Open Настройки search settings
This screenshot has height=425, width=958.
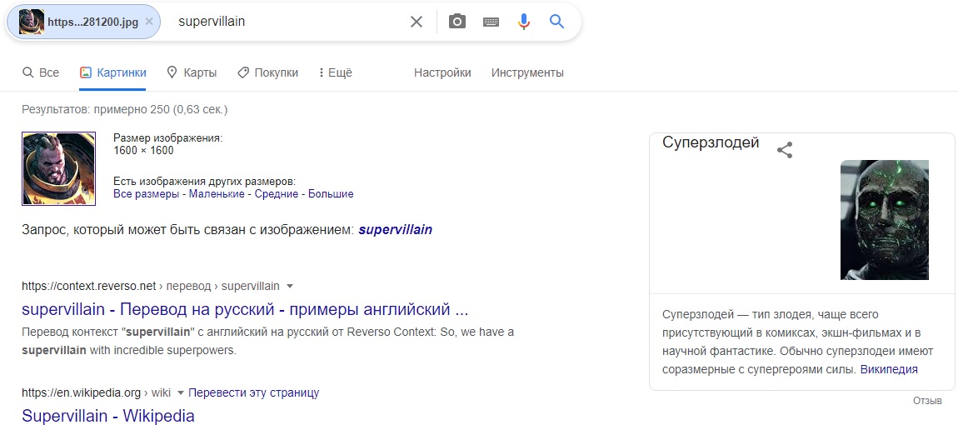click(442, 72)
